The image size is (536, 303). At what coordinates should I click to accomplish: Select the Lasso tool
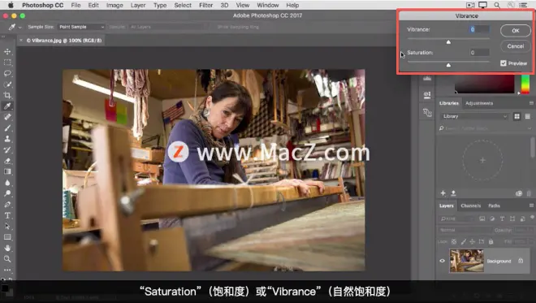coord(7,74)
